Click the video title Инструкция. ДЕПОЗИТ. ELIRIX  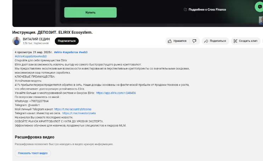point(52,33)
